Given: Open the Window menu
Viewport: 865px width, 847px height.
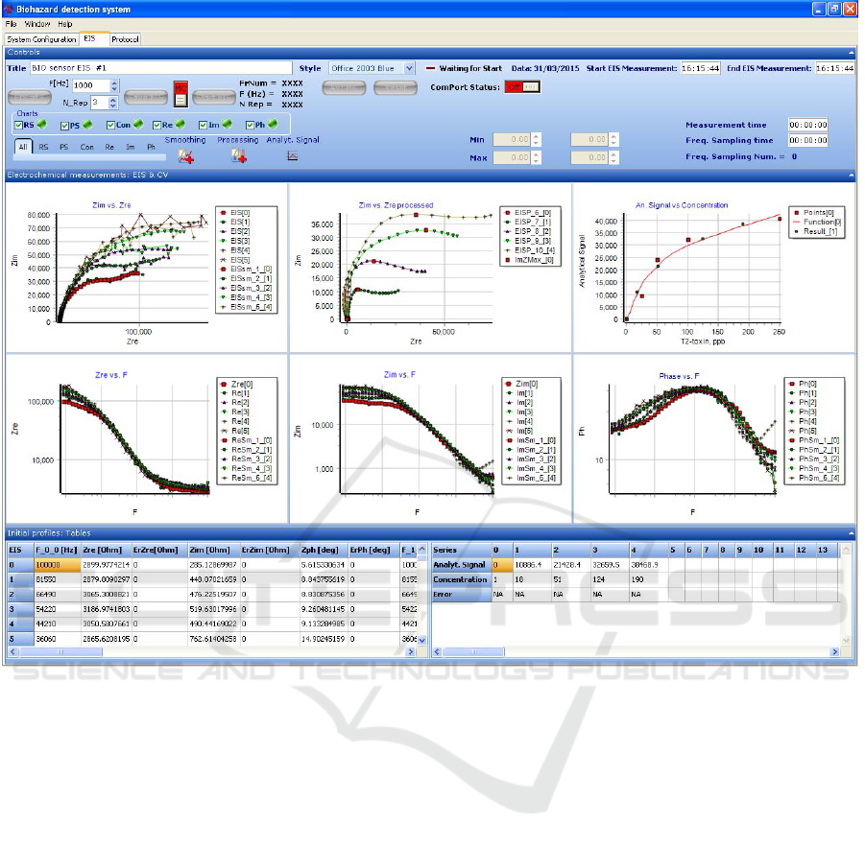Looking at the screenshot, I should tap(37, 23).
